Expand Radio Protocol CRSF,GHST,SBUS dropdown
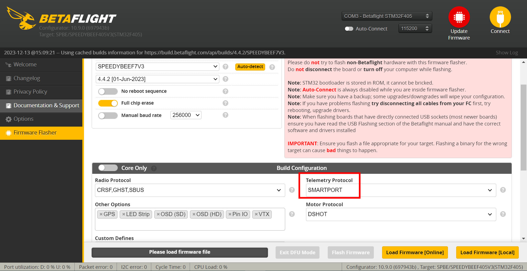527x271 pixels. (x=190, y=190)
